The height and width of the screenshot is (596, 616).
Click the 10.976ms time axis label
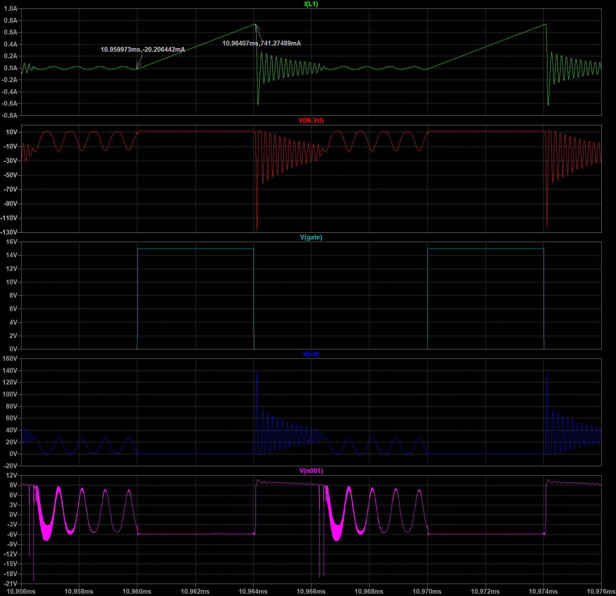point(601,591)
